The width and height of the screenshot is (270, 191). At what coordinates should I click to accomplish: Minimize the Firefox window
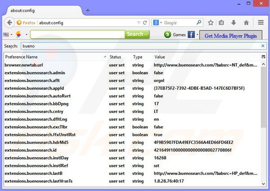coord(239,4)
